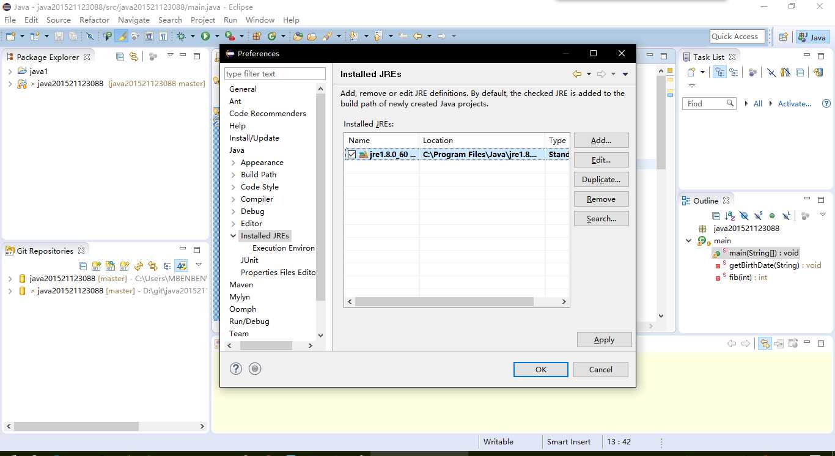This screenshot has width=835, height=456.
Task: Toggle the jre1.8.0_60 checkbox
Action: pos(351,155)
